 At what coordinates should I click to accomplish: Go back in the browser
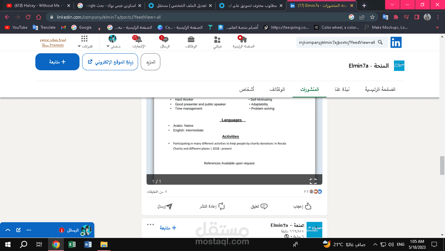7,17
